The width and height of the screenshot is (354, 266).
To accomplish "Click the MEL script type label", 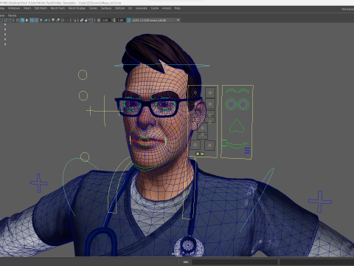I will [x=186, y=262].
